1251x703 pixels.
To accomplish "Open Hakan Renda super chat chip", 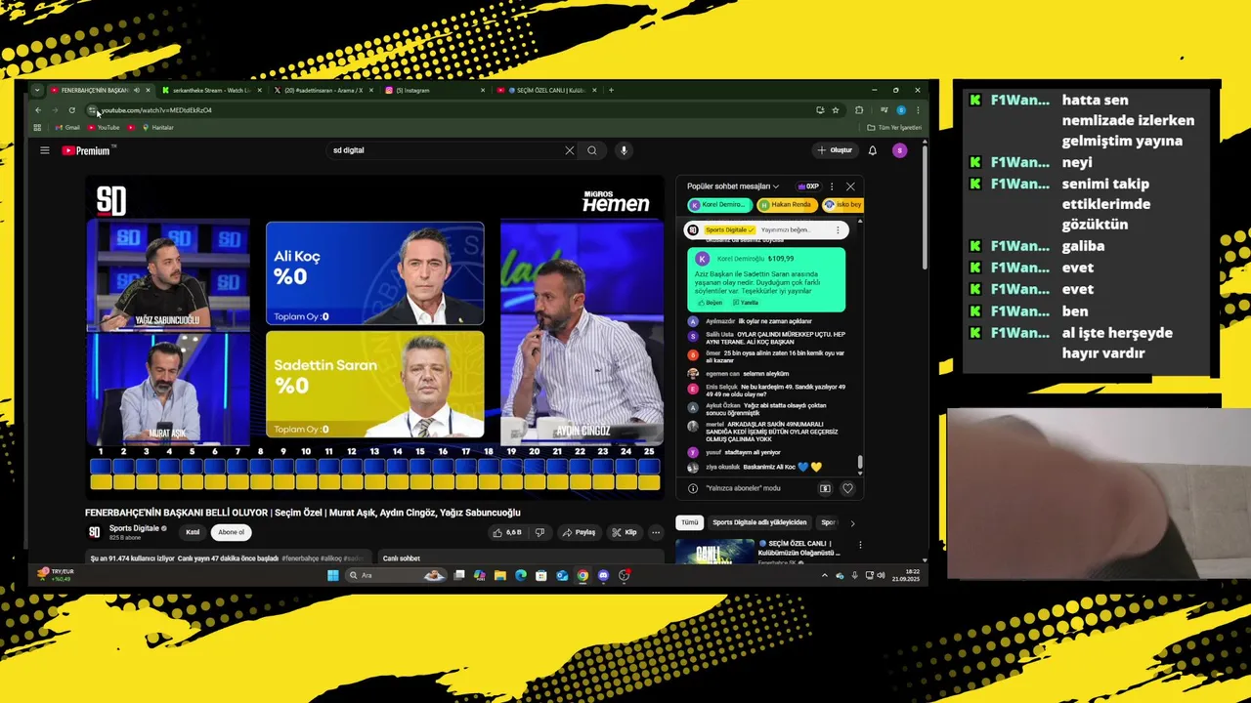I will point(786,205).
